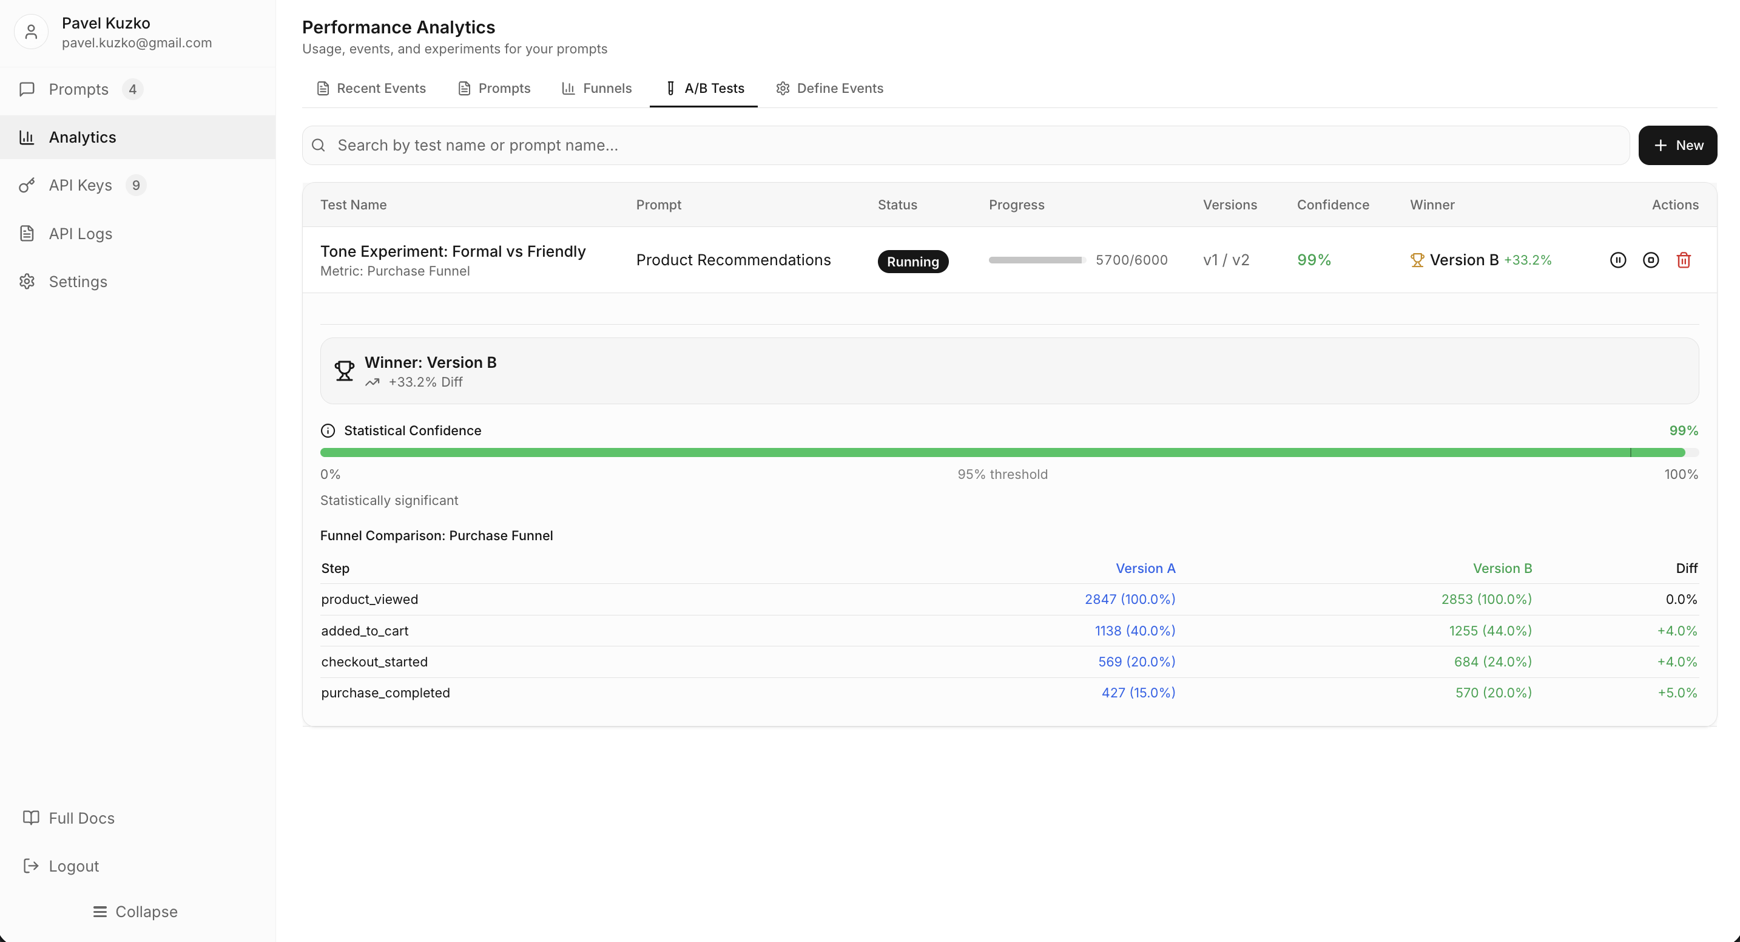Pause the running Tone Experiment test
Viewport: 1740px width, 942px height.
(1617, 260)
